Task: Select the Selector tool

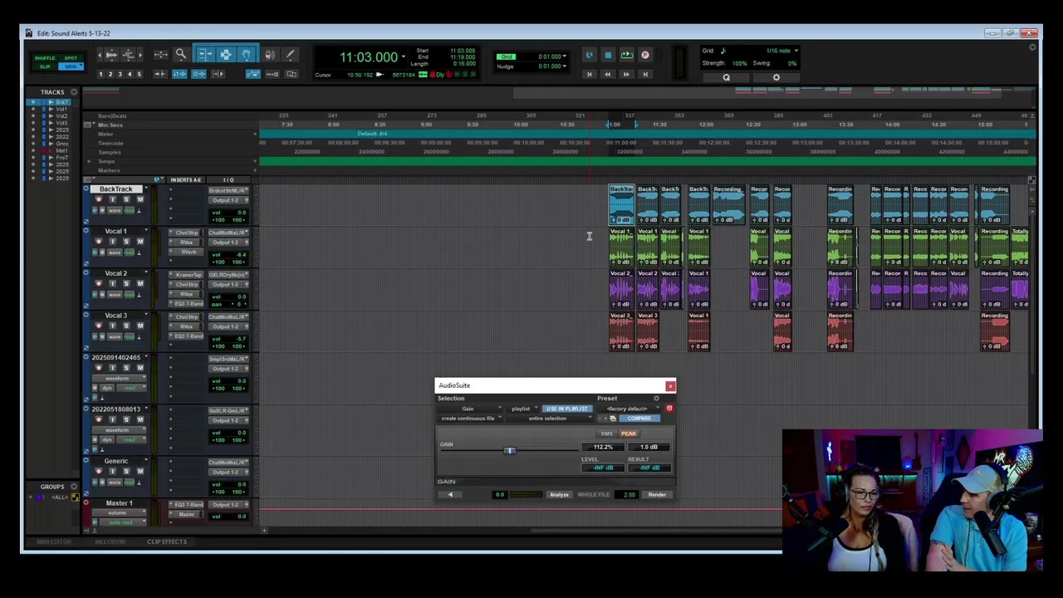Action: coord(225,55)
